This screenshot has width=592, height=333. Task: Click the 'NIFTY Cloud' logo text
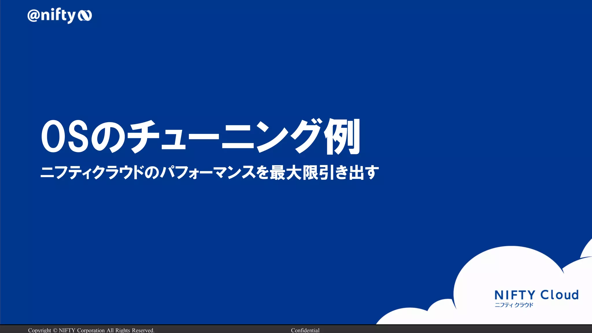coord(536,295)
